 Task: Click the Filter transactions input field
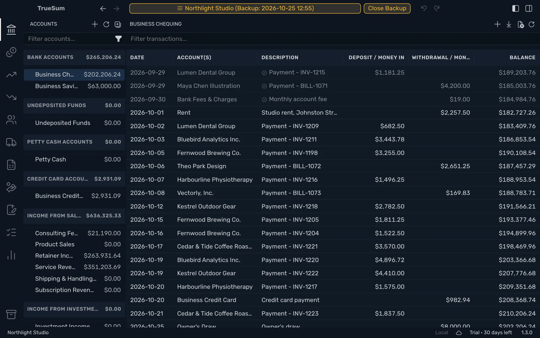tap(333, 39)
